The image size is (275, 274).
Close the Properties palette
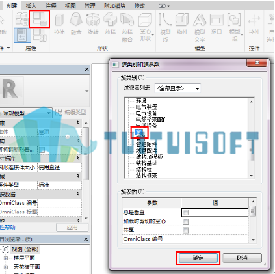[86, 70]
